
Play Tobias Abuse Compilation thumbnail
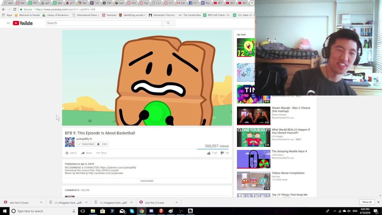[x=253, y=181]
